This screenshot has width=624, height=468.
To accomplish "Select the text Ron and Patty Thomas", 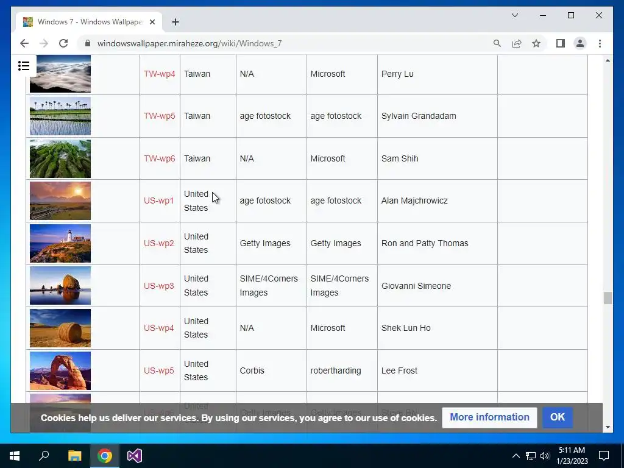I will 425,243.
